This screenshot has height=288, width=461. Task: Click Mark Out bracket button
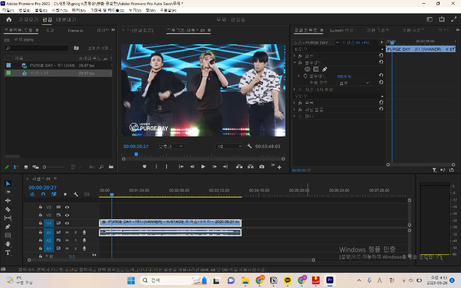click(x=166, y=167)
